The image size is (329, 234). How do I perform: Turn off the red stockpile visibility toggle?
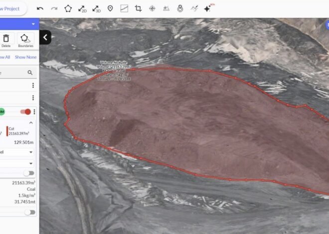25,112
